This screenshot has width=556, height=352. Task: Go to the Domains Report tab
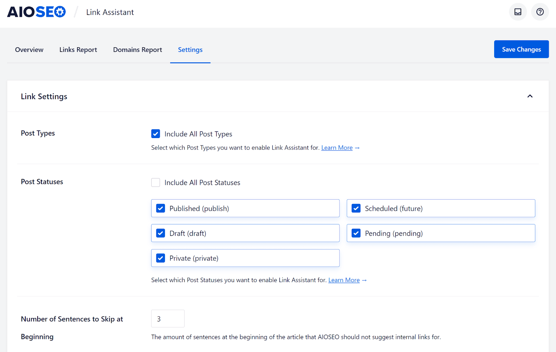tap(138, 50)
